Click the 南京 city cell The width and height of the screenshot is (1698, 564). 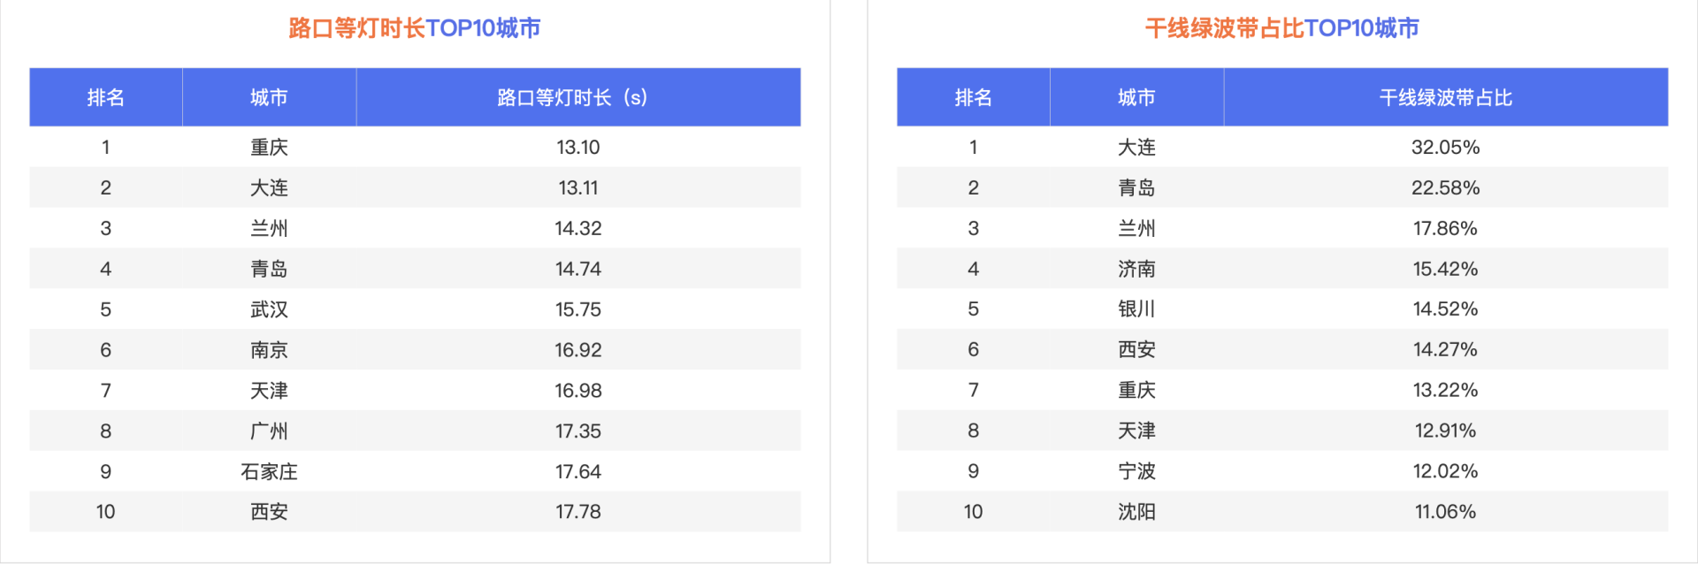click(269, 350)
